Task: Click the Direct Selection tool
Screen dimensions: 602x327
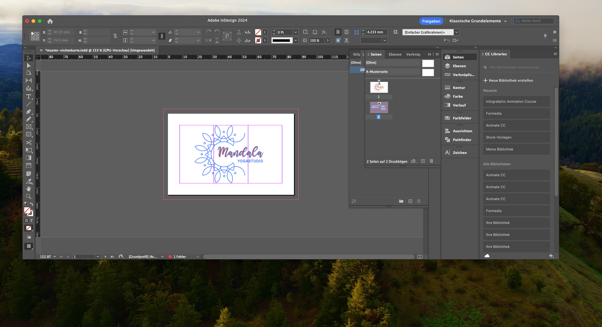Action: click(29, 65)
